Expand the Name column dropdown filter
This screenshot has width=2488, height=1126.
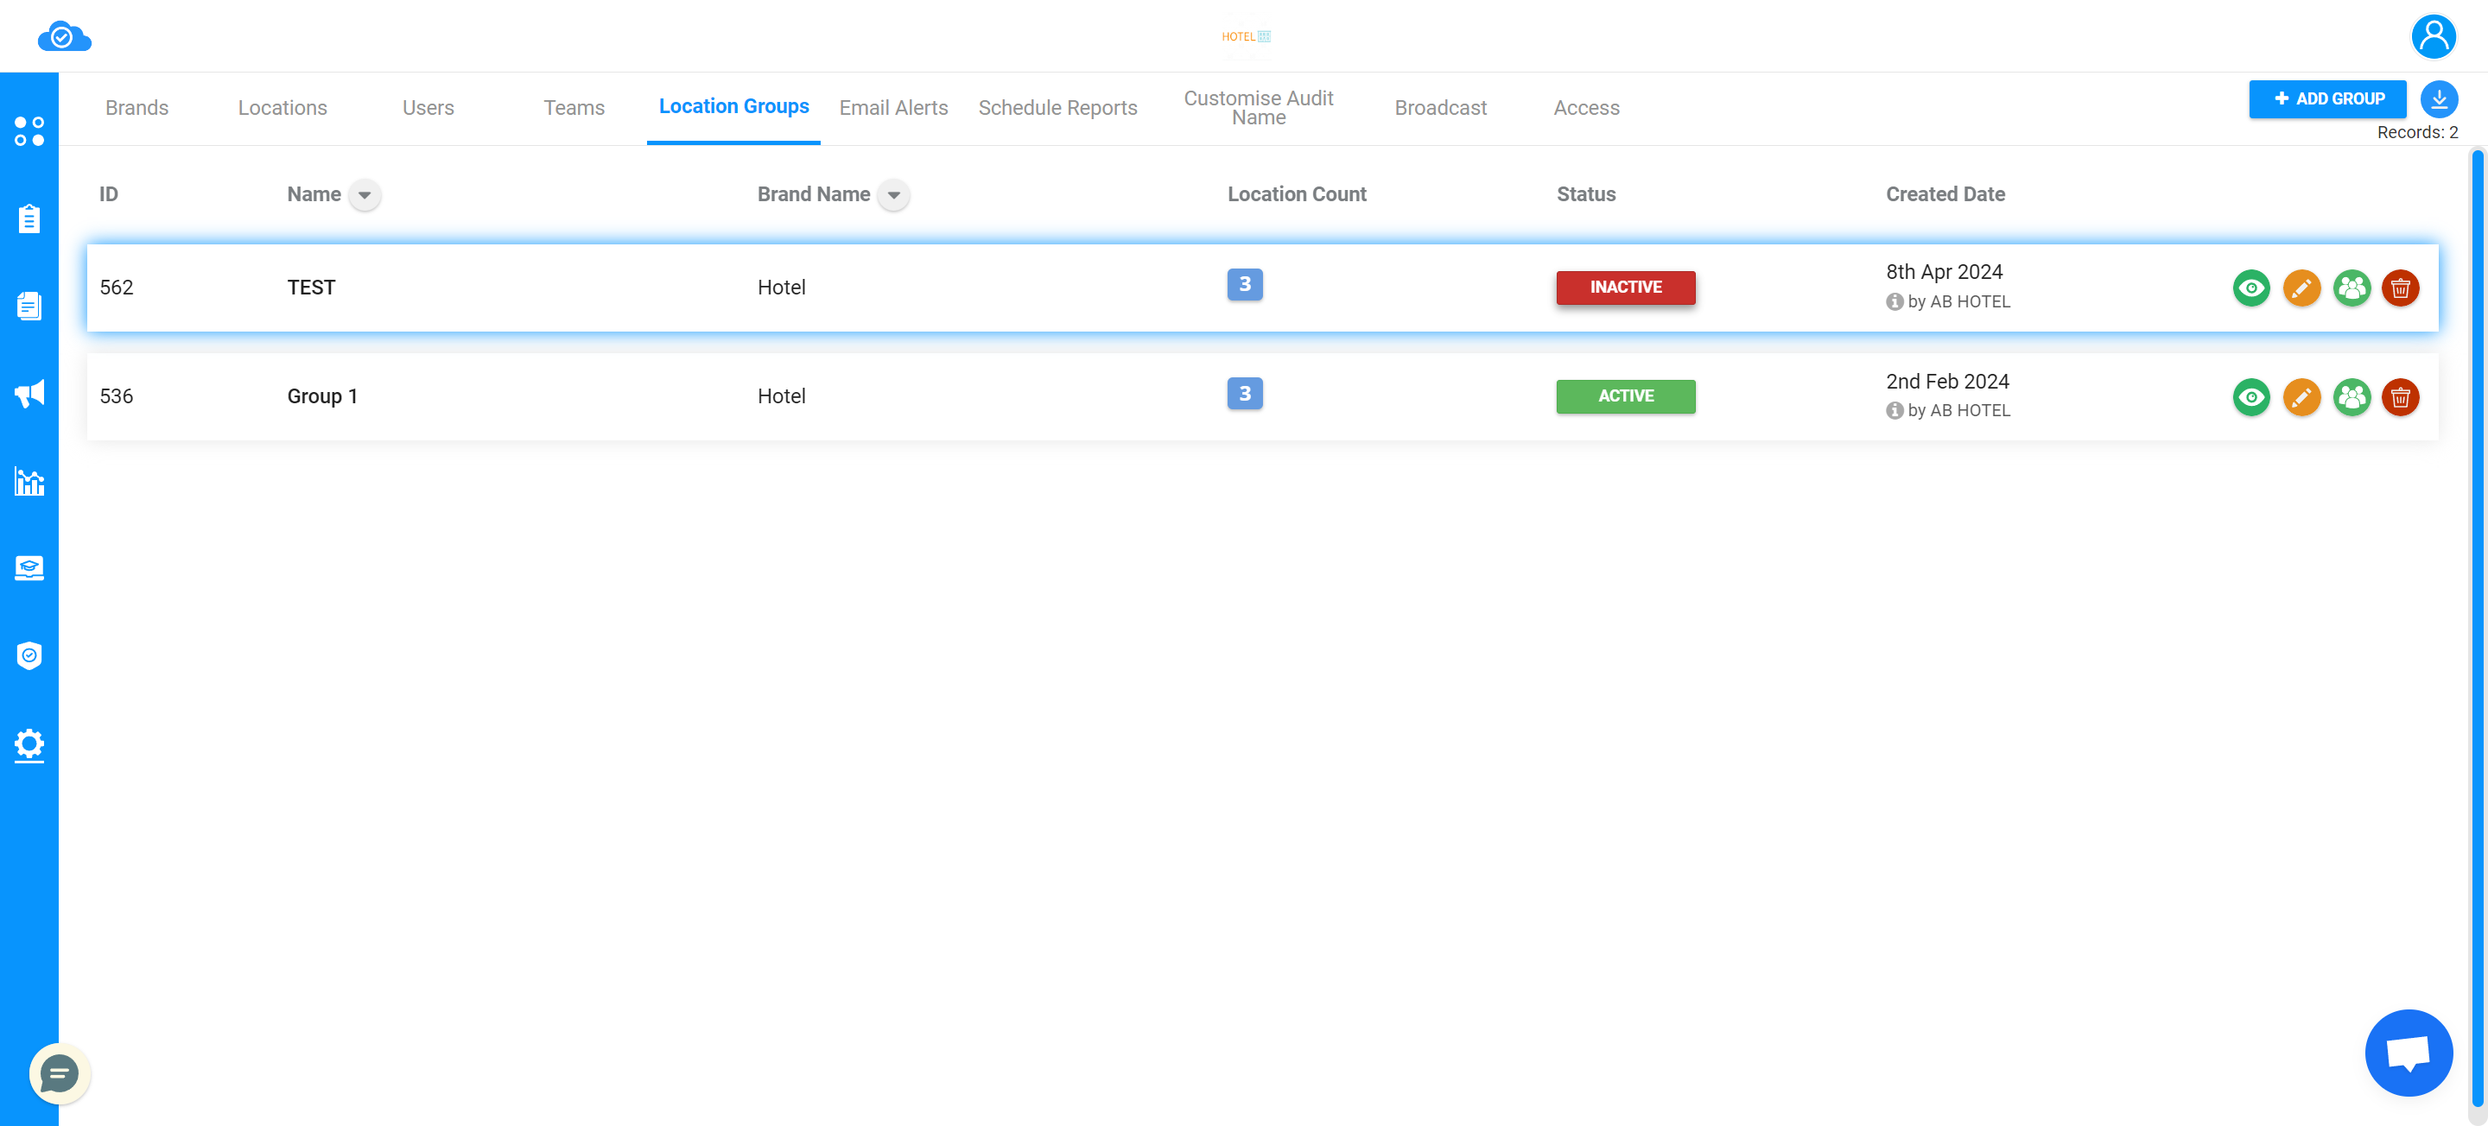[x=364, y=193]
